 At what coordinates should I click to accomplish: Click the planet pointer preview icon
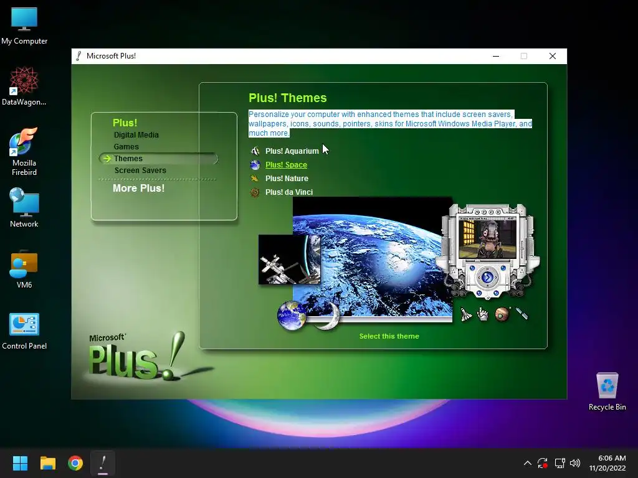pyautogui.click(x=502, y=314)
